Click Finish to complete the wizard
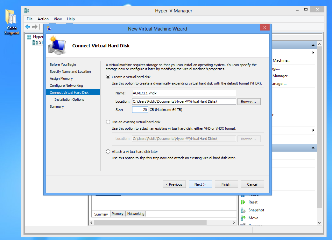332x240 pixels. pyautogui.click(x=226, y=184)
